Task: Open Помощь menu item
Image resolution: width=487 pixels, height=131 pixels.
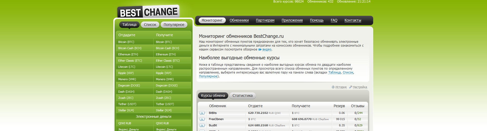Action: 317,20
